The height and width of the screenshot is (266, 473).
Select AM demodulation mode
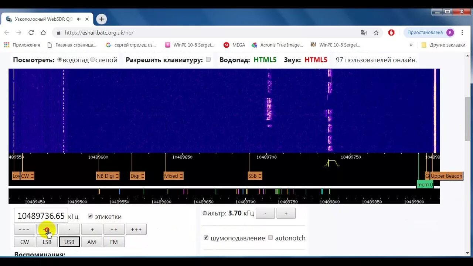92,242
